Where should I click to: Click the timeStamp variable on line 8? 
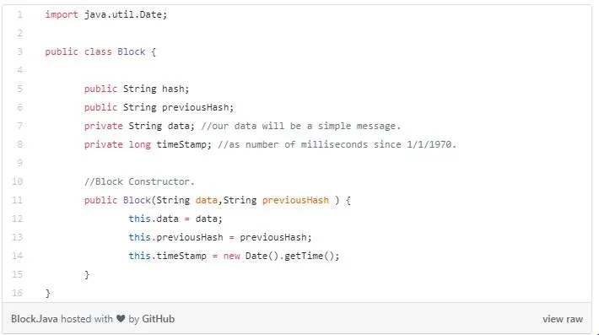[x=181, y=145]
